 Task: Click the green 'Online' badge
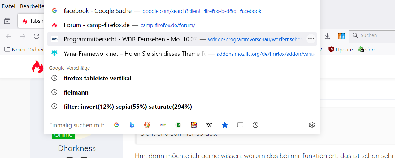coord(63,135)
